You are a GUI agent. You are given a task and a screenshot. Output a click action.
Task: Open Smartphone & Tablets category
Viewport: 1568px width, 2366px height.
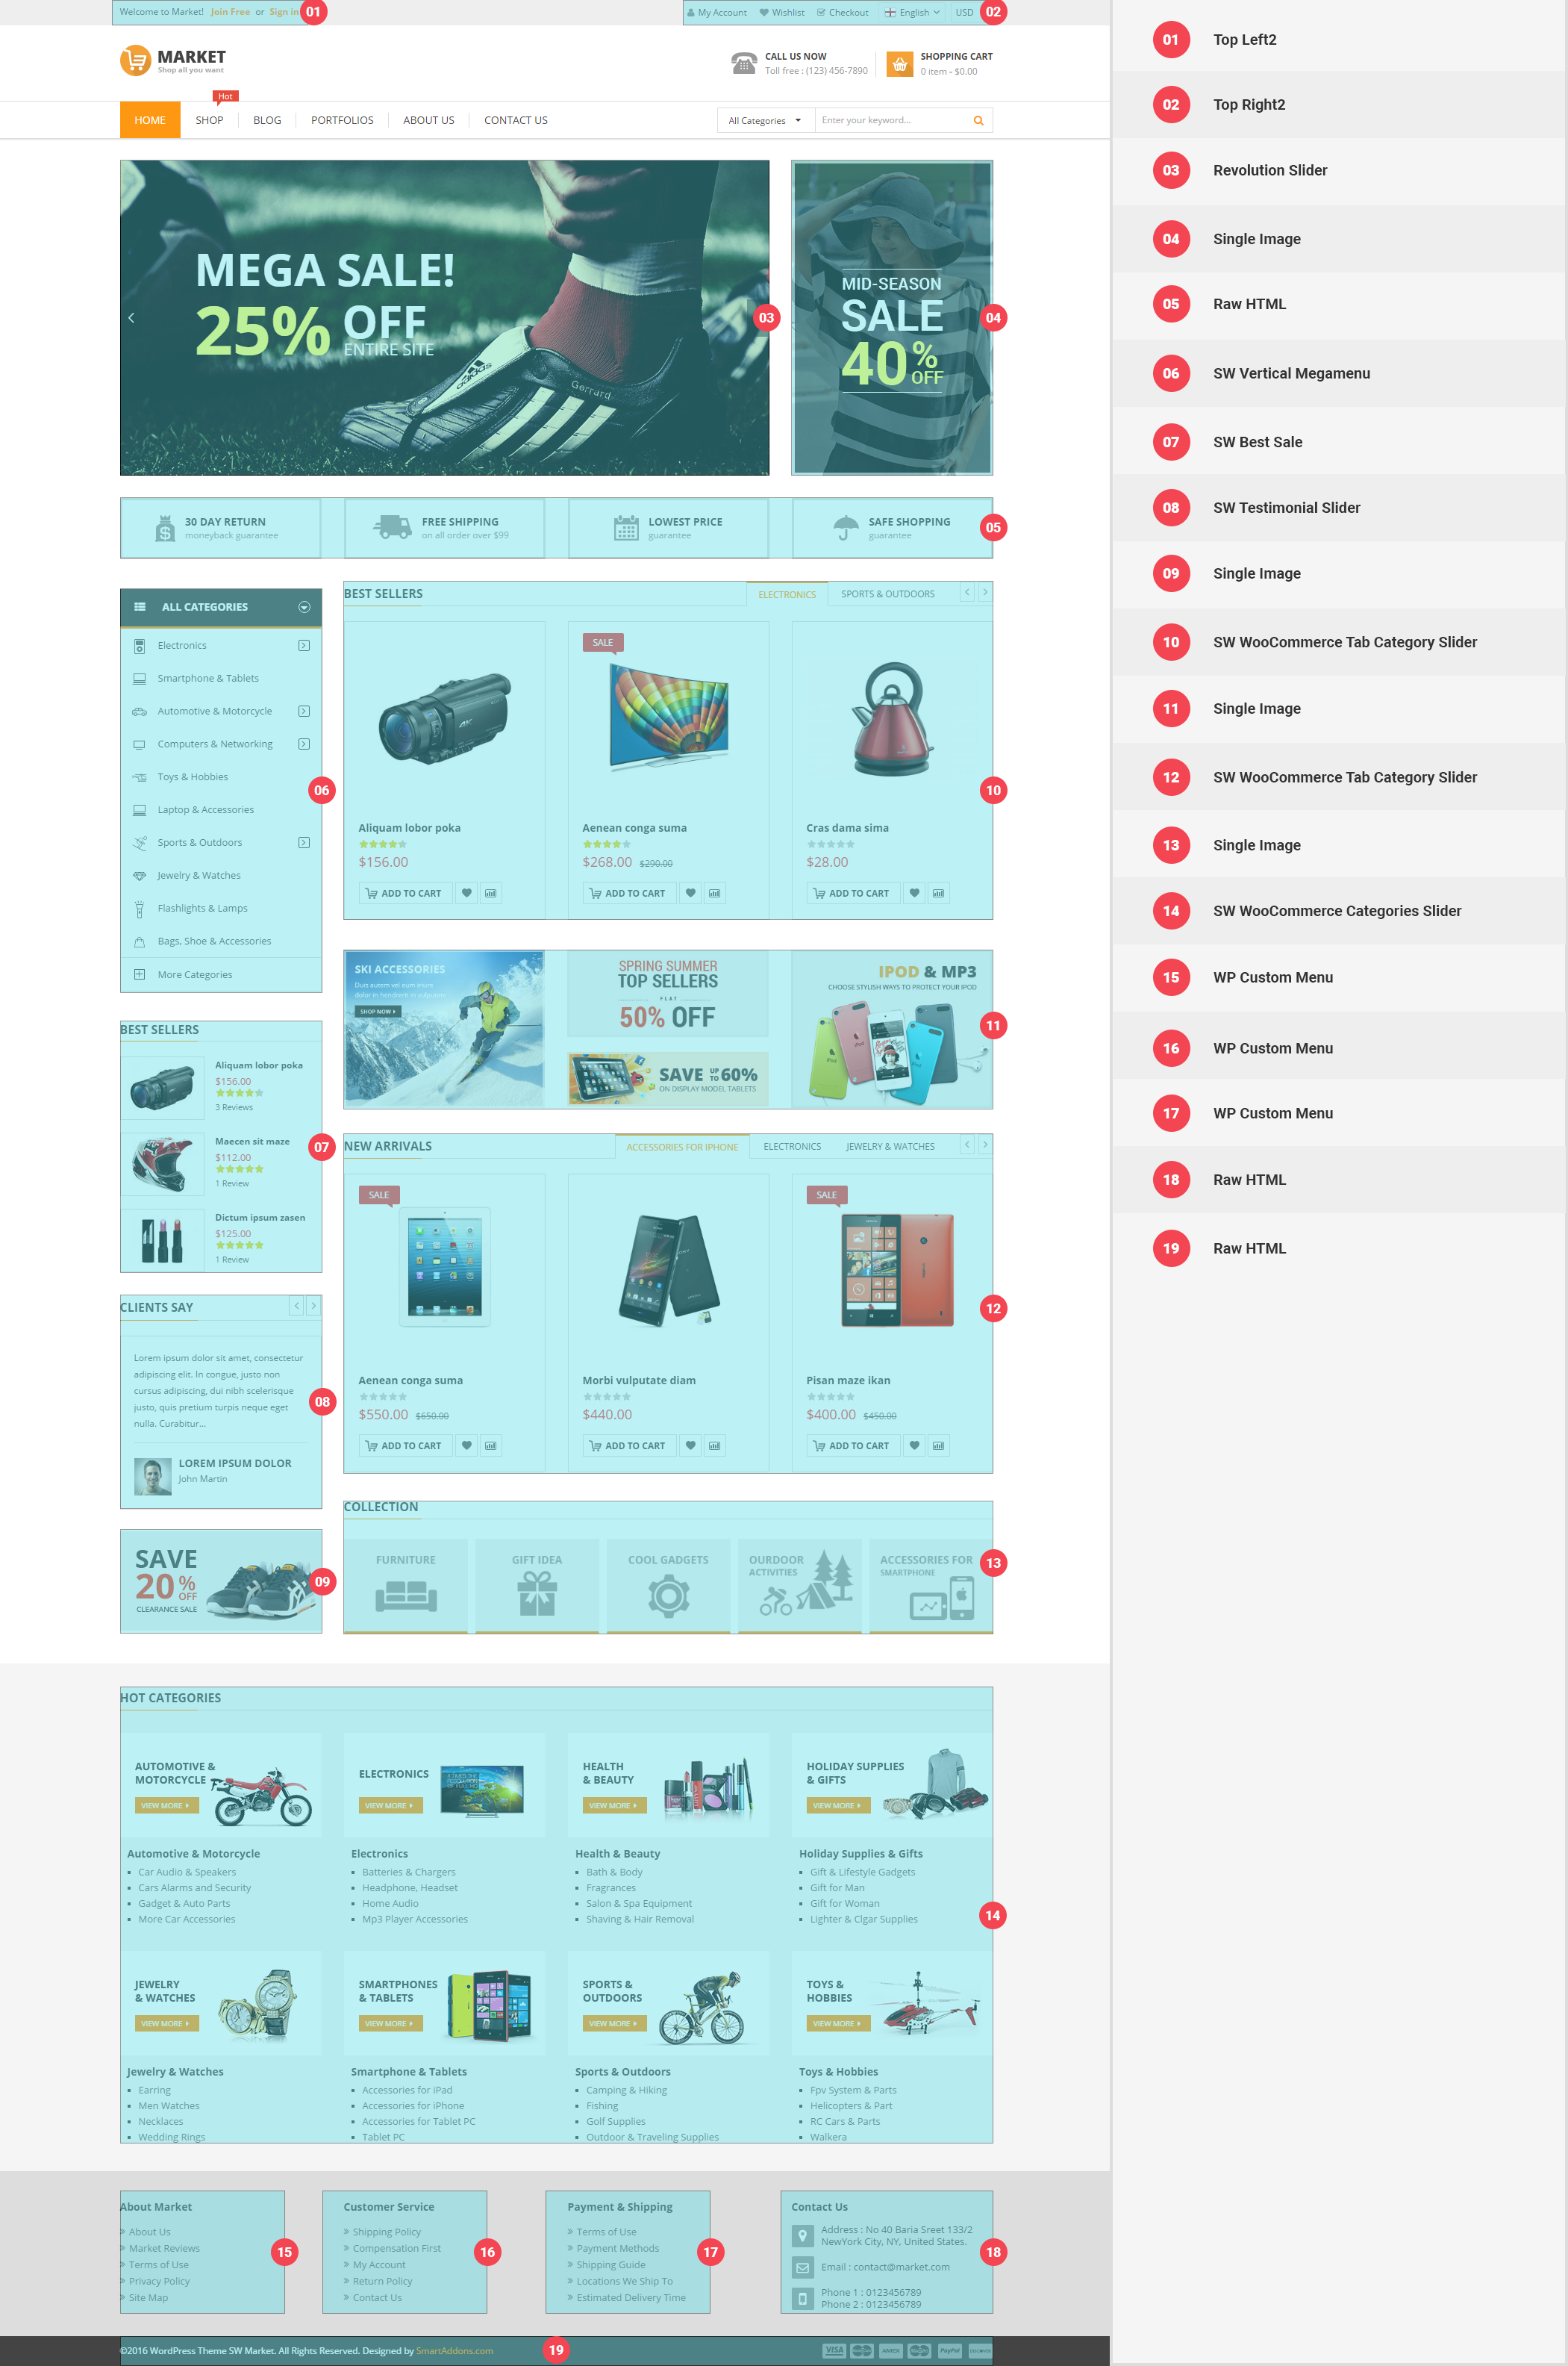208,678
